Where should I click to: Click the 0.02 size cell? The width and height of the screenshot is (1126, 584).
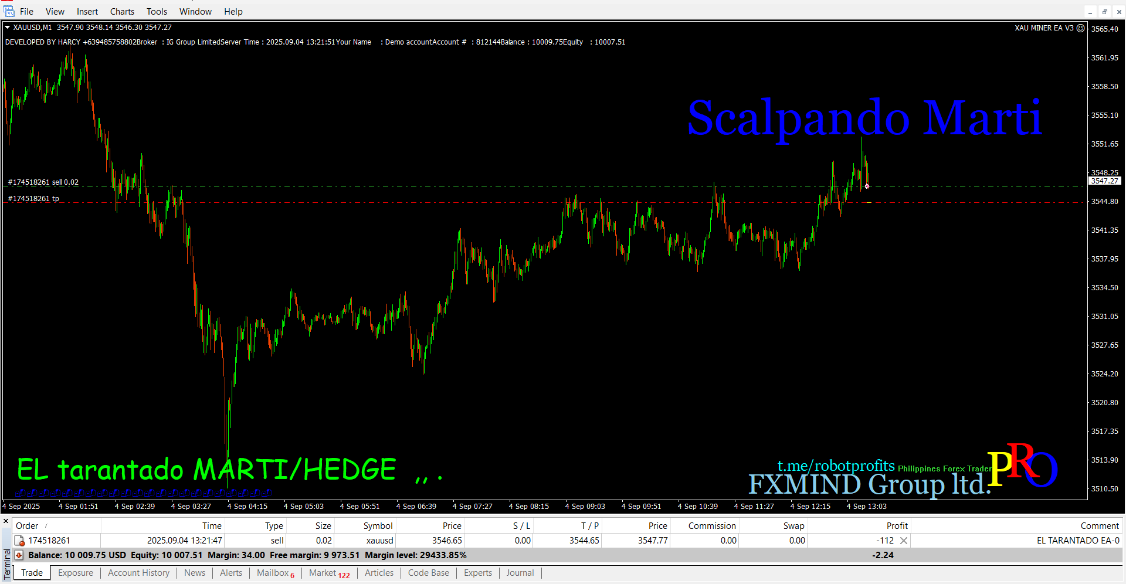click(x=324, y=541)
